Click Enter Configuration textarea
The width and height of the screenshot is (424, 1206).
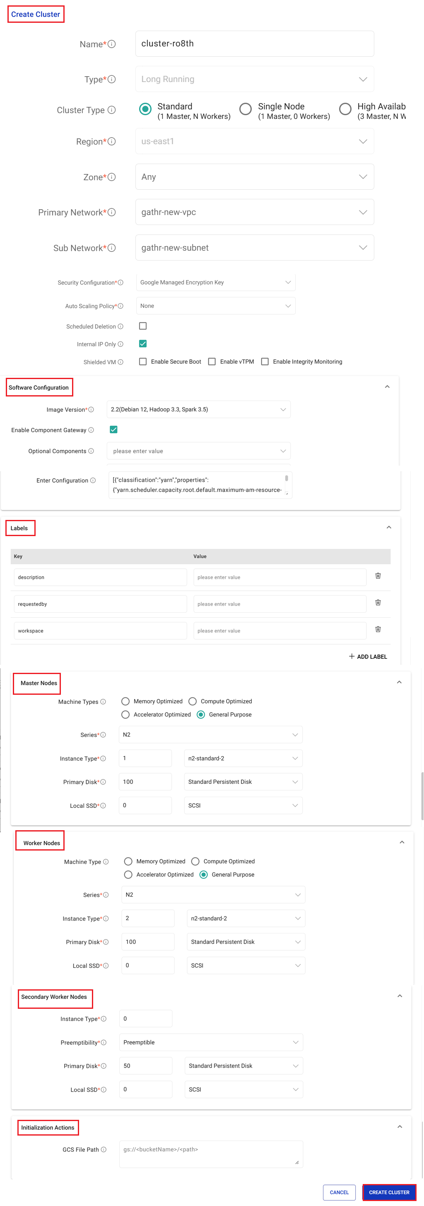click(x=200, y=485)
